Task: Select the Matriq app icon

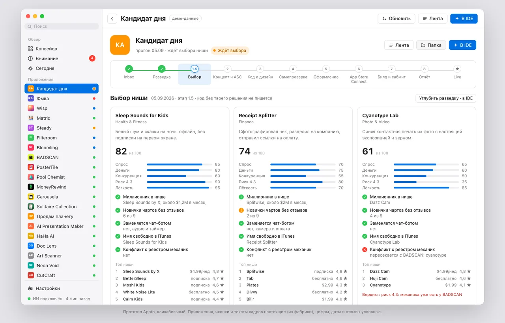Action: (31, 118)
